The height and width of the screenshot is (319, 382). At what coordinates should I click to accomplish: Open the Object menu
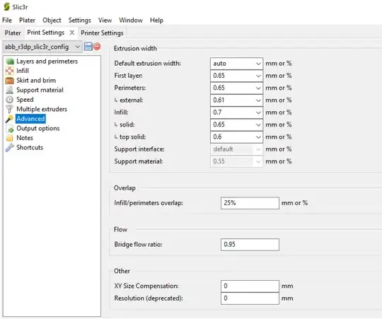(x=52, y=21)
